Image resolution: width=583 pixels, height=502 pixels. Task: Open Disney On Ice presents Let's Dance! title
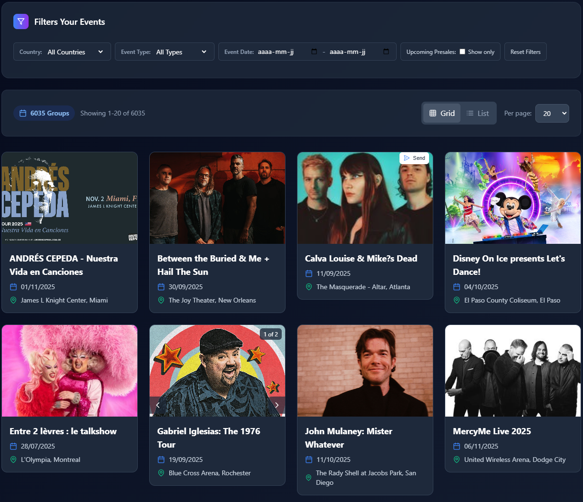point(509,265)
